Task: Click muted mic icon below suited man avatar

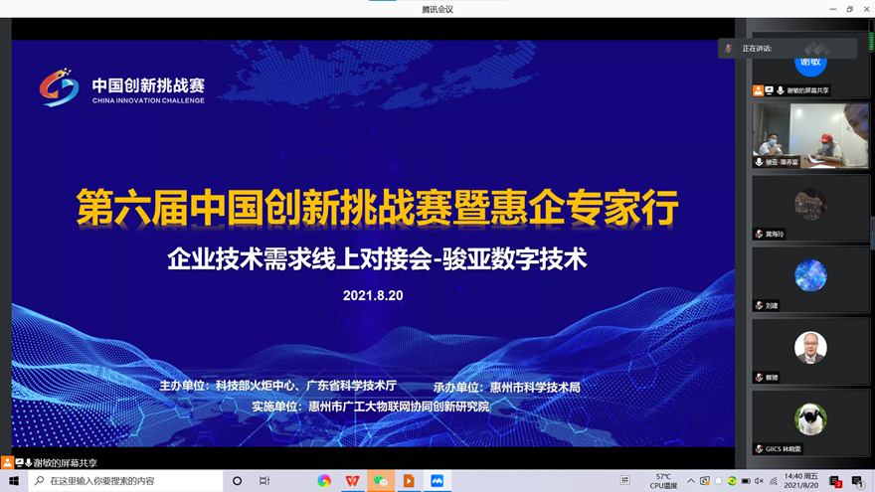Action: coord(759,378)
